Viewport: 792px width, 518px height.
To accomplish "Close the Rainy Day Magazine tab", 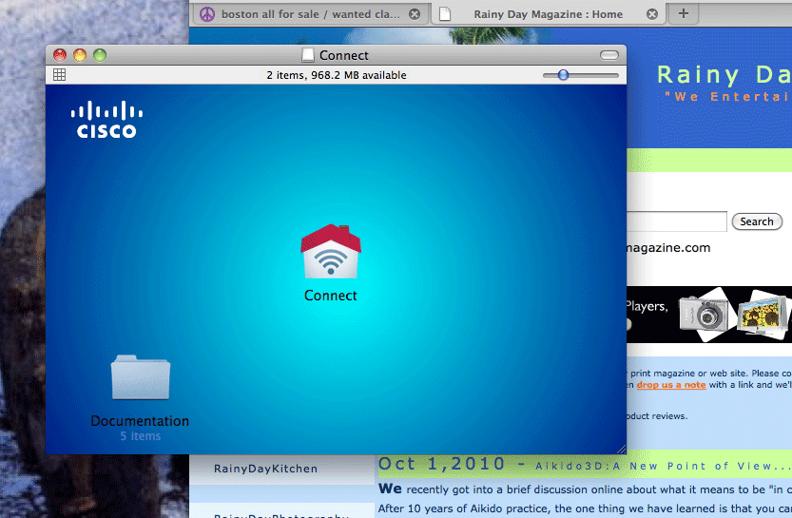I will pyautogui.click(x=652, y=14).
